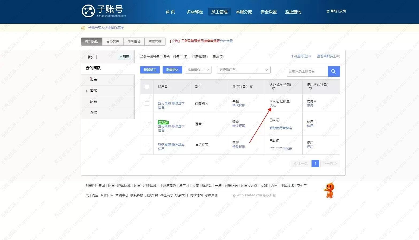419x240 pixels.
Task: Click 修改权限 in the 售后客服 row
Action: click(x=239, y=147)
